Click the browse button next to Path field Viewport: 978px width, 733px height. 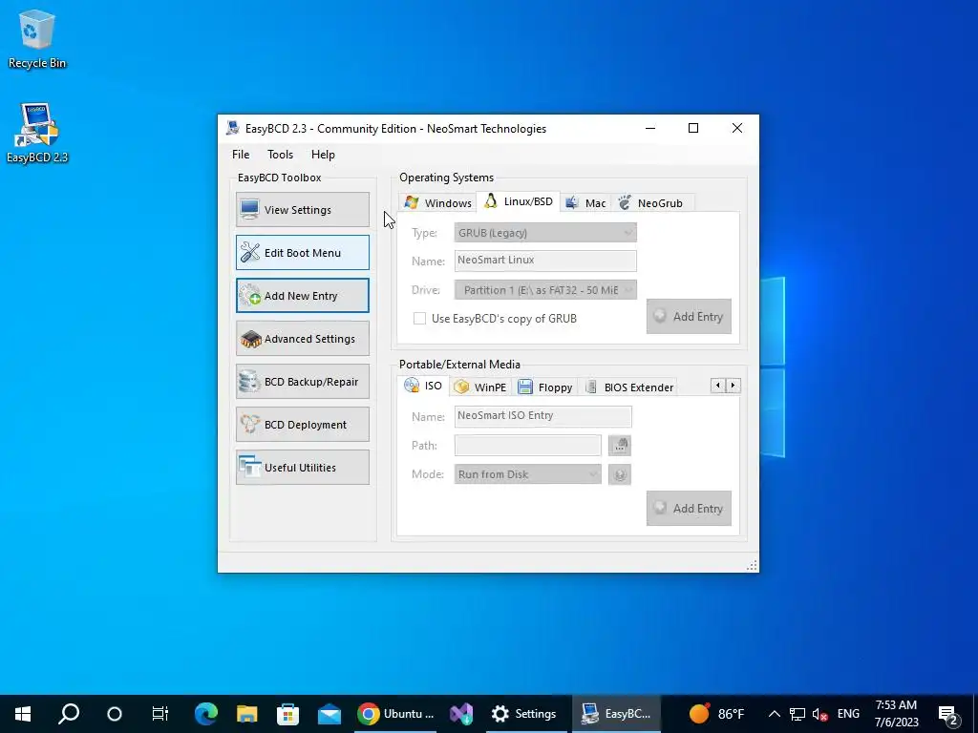pyautogui.click(x=620, y=445)
